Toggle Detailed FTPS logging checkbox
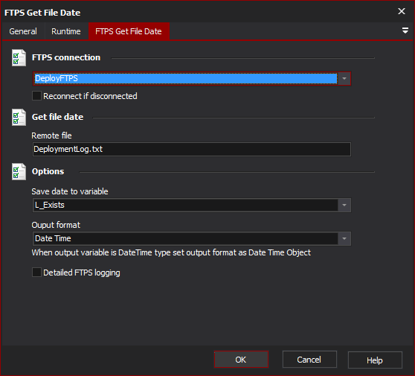Image resolution: width=415 pixels, height=376 pixels. 36,273
